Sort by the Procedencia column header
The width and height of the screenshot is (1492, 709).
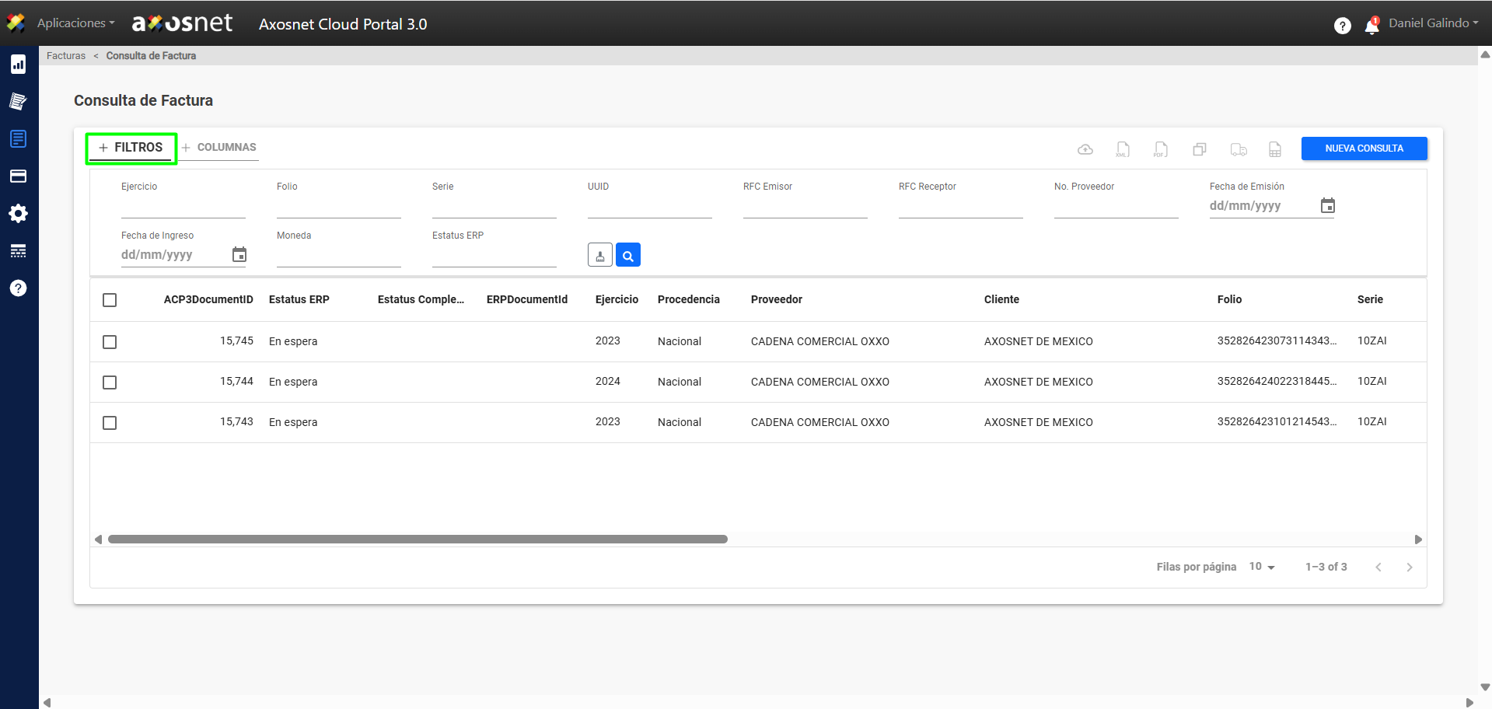[689, 299]
